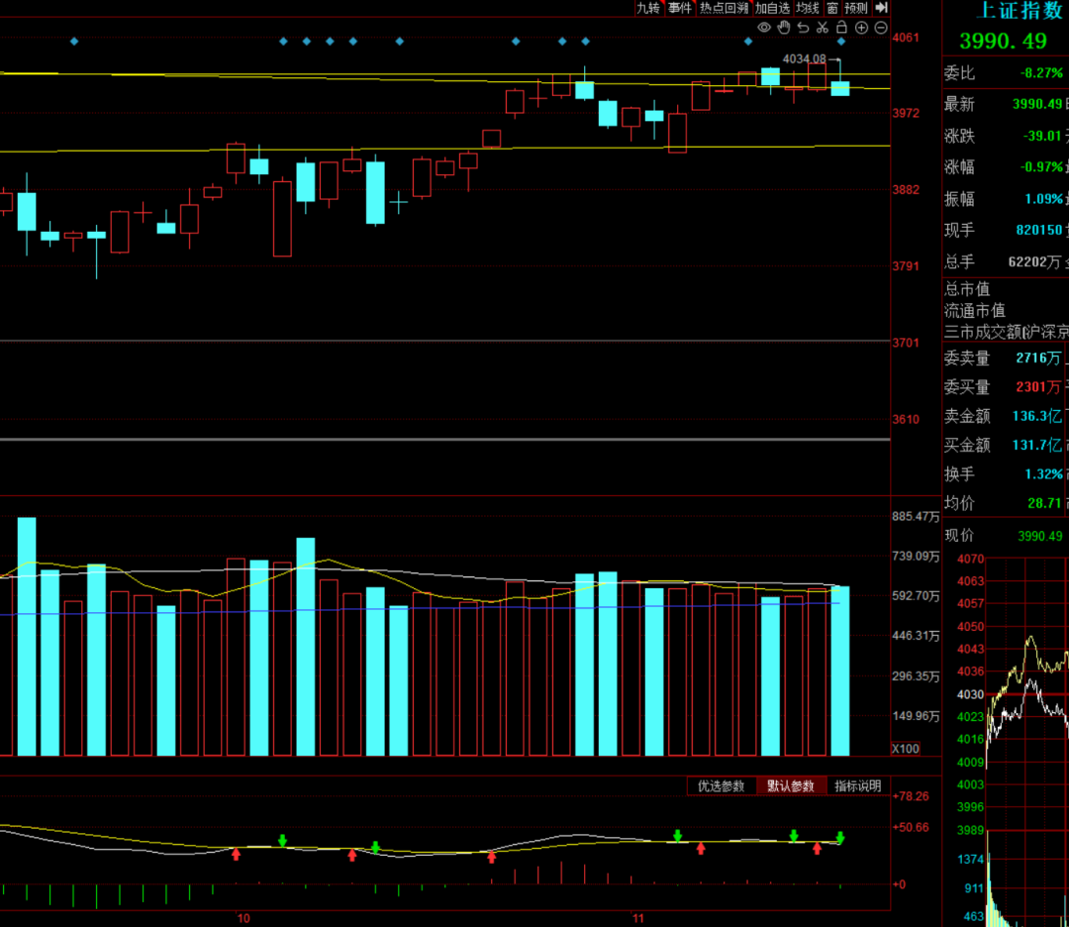Toggle the eye visibility icon above the chart

point(764,28)
